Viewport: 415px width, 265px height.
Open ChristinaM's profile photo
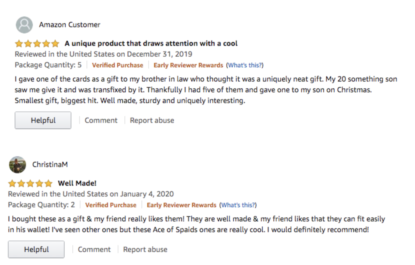point(18,164)
